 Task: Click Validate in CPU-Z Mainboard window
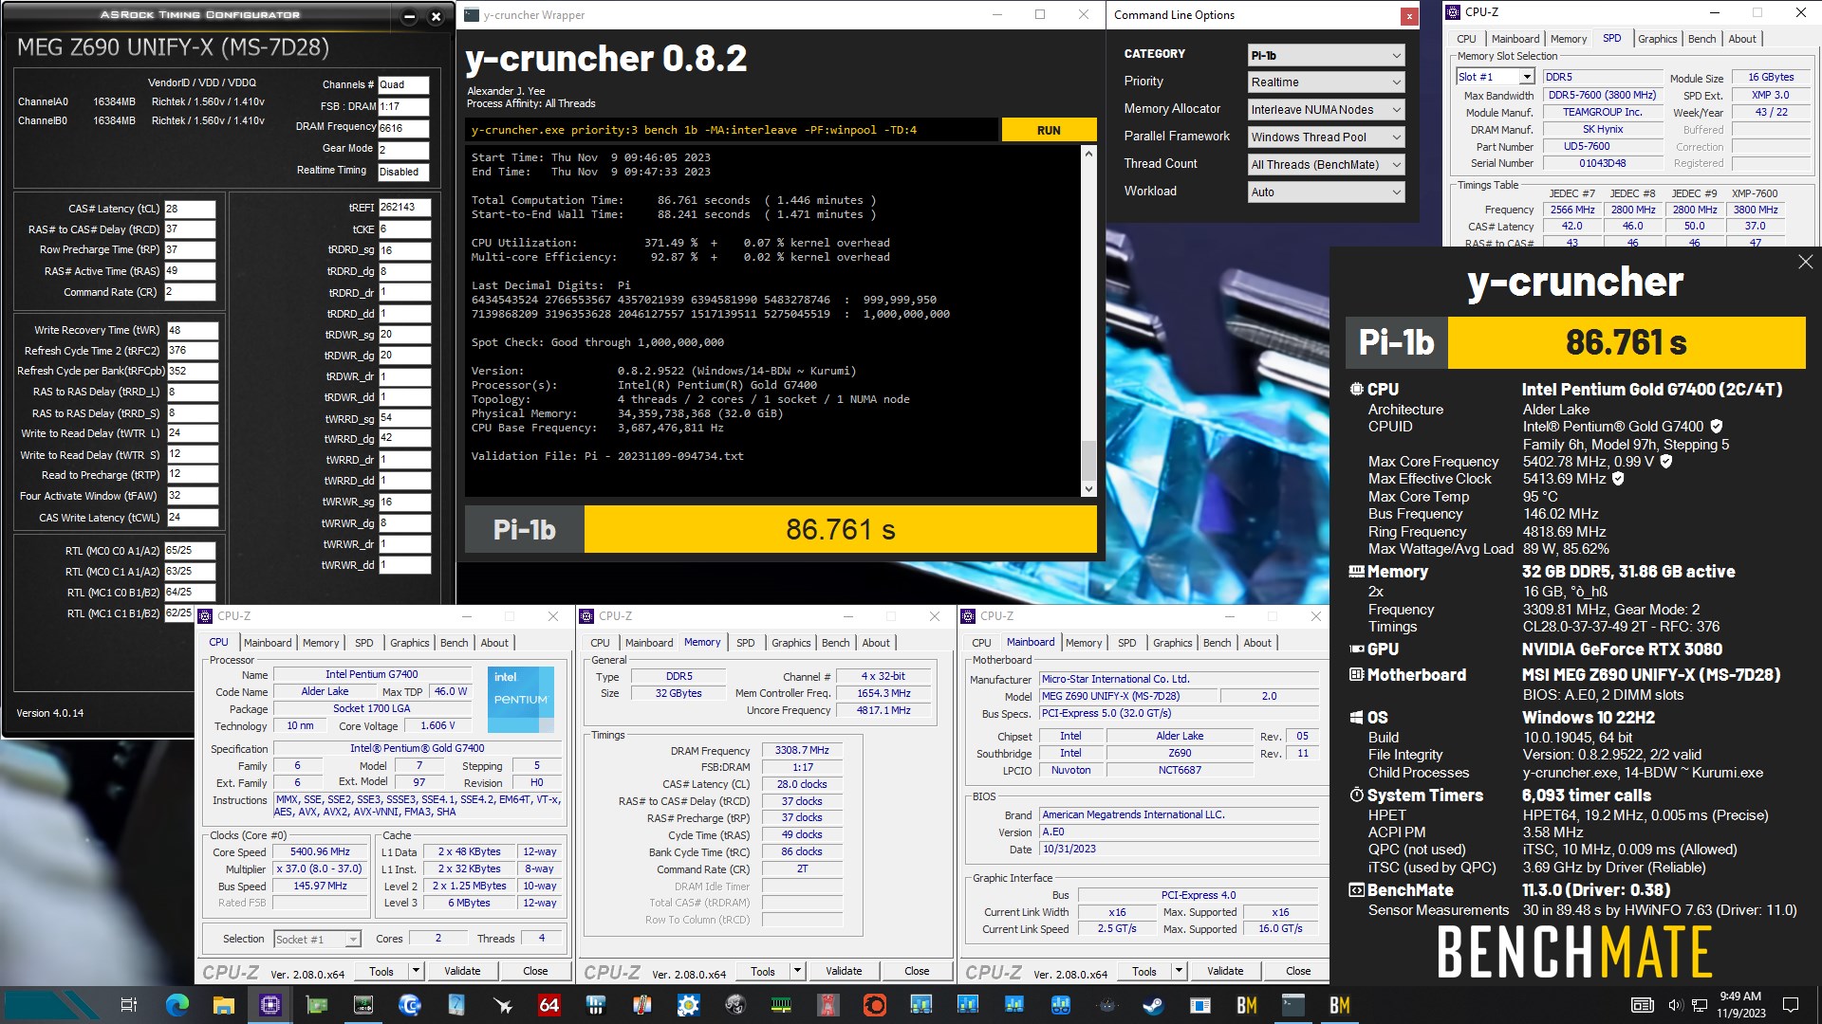[x=1225, y=971]
